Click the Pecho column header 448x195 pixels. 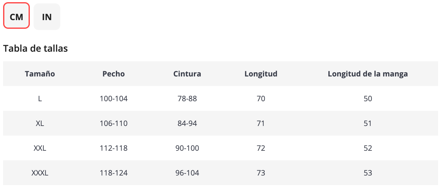click(x=114, y=74)
